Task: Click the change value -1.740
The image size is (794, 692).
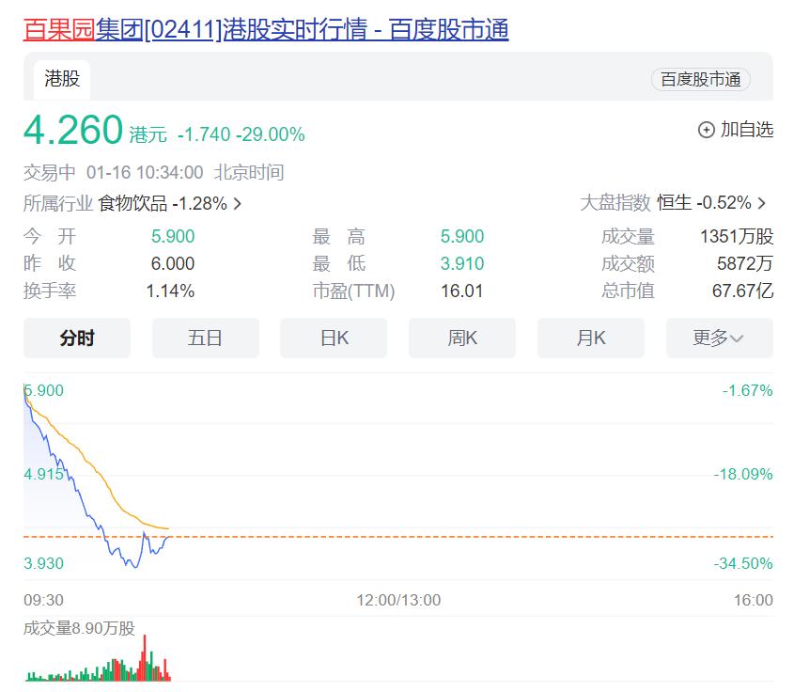Action: coord(204,134)
